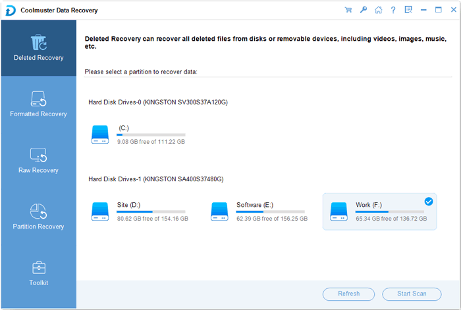Uncheck the Work (F:) partition checkmark

[429, 201]
